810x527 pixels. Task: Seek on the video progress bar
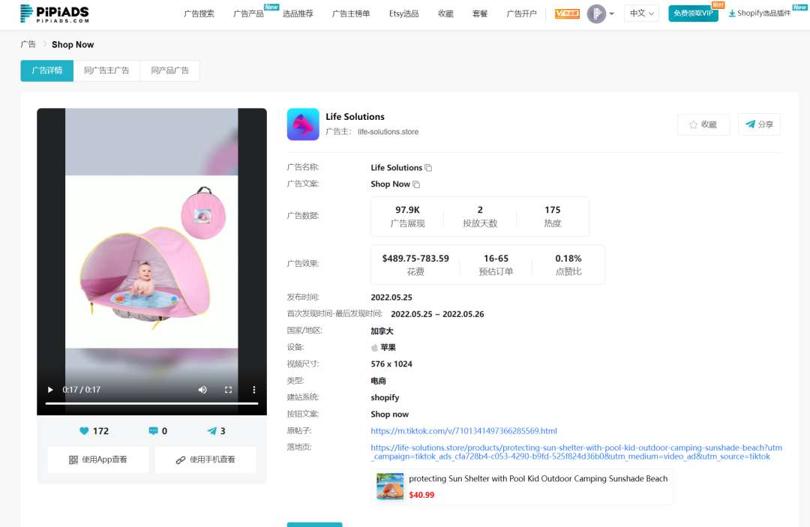(x=151, y=403)
